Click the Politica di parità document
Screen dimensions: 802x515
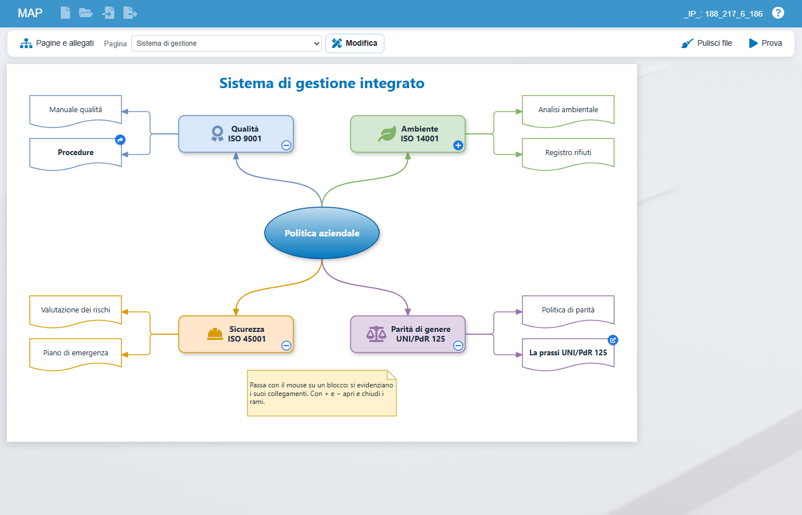click(x=568, y=311)
